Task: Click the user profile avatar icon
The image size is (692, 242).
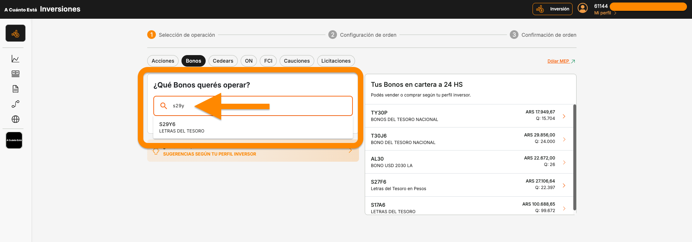Action: click(582, 8)
